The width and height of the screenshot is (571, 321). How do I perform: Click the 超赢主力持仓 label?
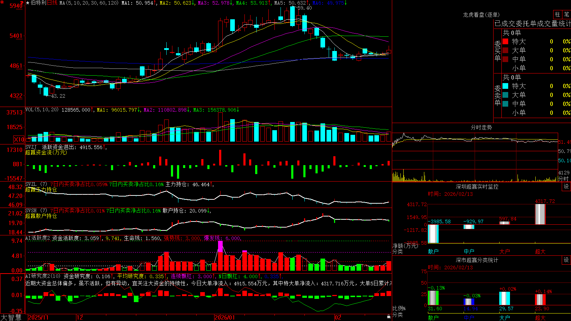41,189
